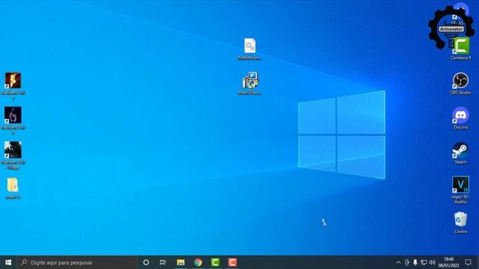
Task: Select the Camtasia 9 desktop shortcut
Action: pyautogui.click(x=461, y=46)
